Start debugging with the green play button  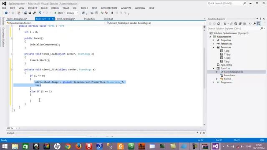tap(55, 13)
